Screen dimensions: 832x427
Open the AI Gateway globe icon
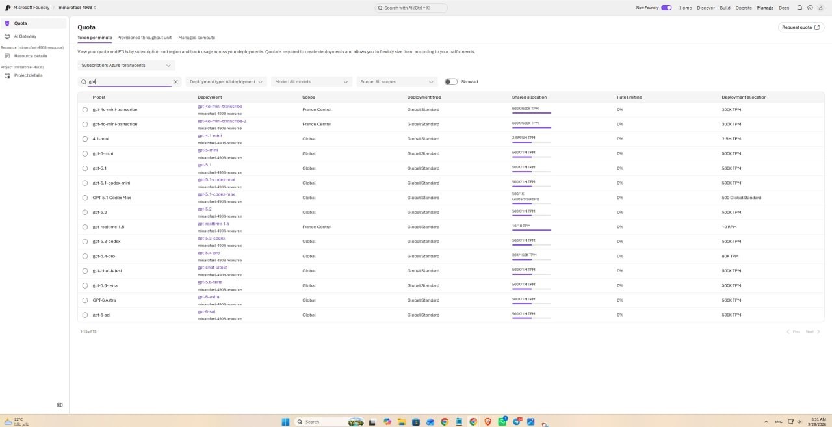7,36
